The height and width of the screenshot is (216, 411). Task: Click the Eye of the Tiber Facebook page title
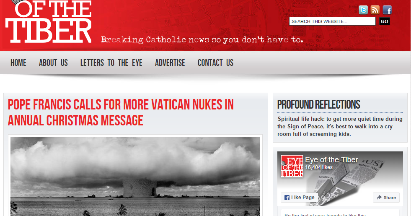(331, 159)
